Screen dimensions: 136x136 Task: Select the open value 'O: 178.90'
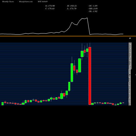point(50,6)
